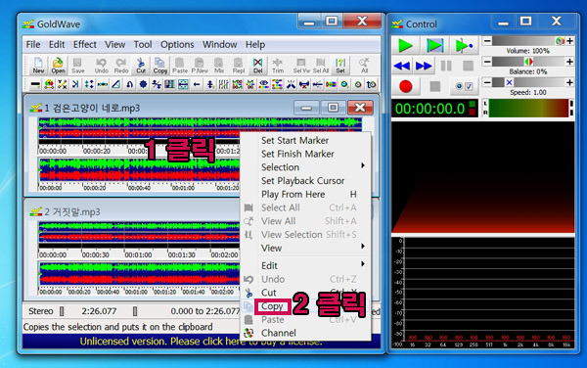Click the minus button beside Balance slider
This screenshot has width=587, height=368.
[486, 62]
